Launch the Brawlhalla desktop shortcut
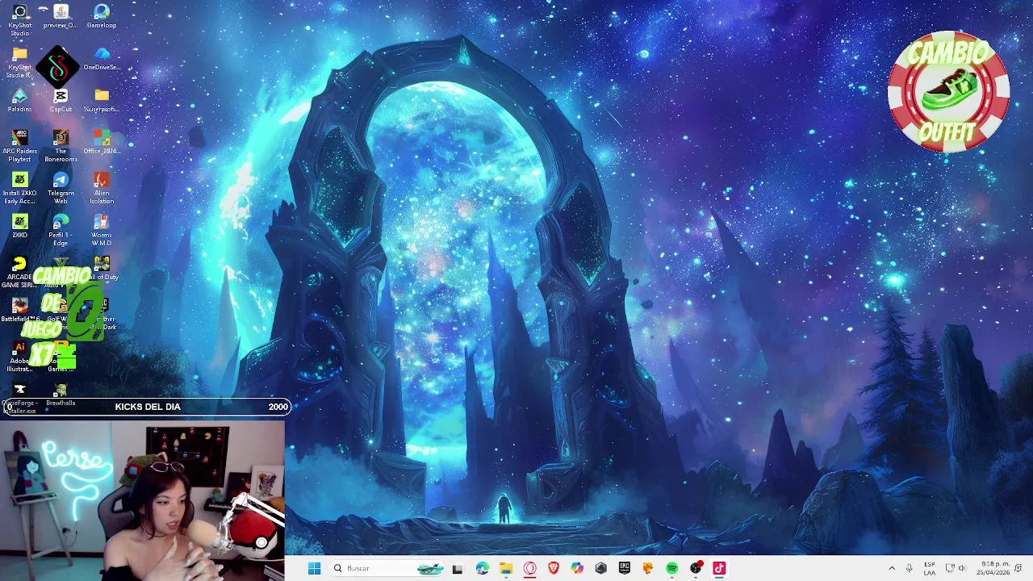The image size is (1033, 581). [x=61, y=395]
